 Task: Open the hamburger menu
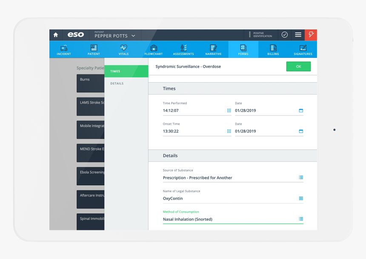(x=298, y=35)
